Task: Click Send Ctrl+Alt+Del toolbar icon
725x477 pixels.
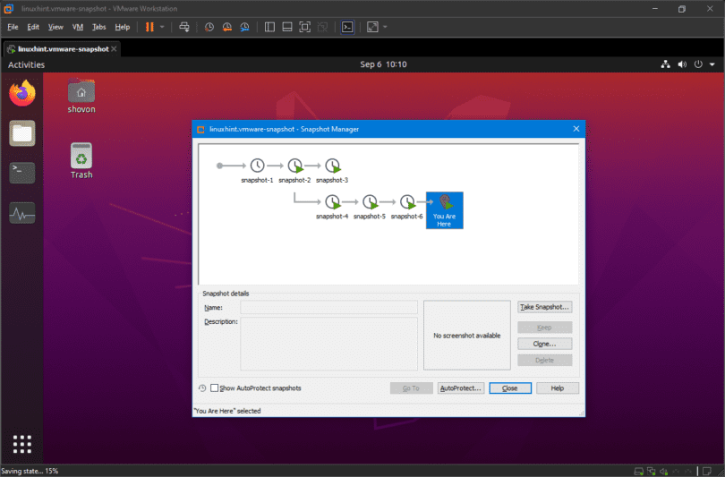Action: [184, 27]
